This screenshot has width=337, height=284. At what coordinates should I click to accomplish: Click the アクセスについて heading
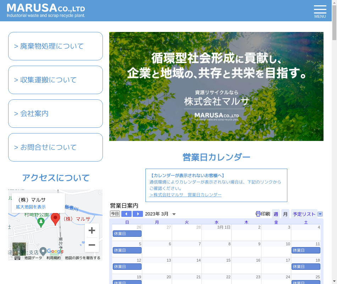(56, 178)
